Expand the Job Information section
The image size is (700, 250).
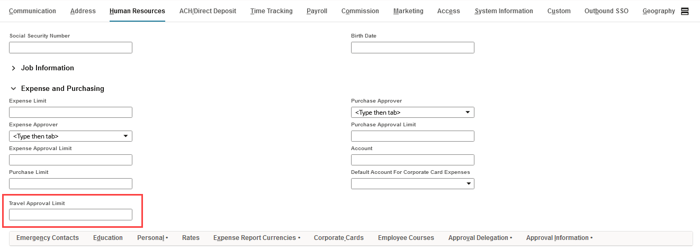[14, 68]
